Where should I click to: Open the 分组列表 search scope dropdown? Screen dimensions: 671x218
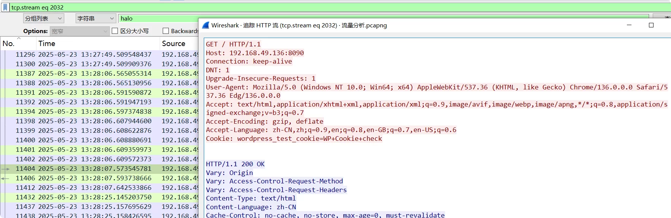point(43,19)
